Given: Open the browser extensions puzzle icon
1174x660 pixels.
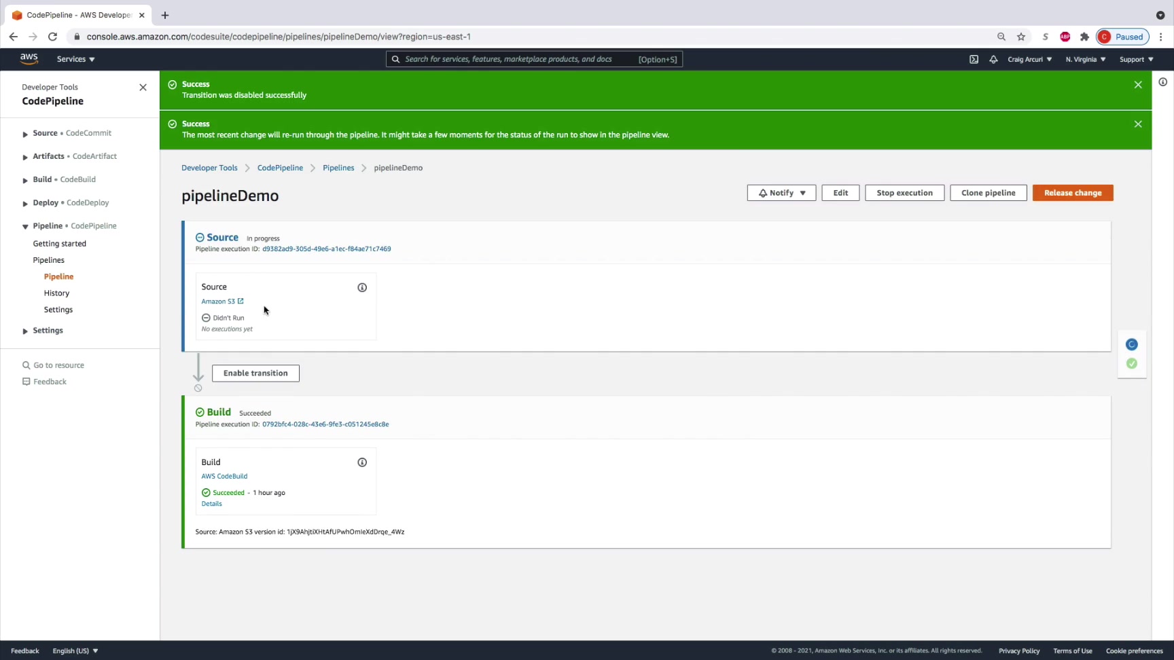Looking at the screenshot, I should pyautogui.click(x=1084, y=37).
